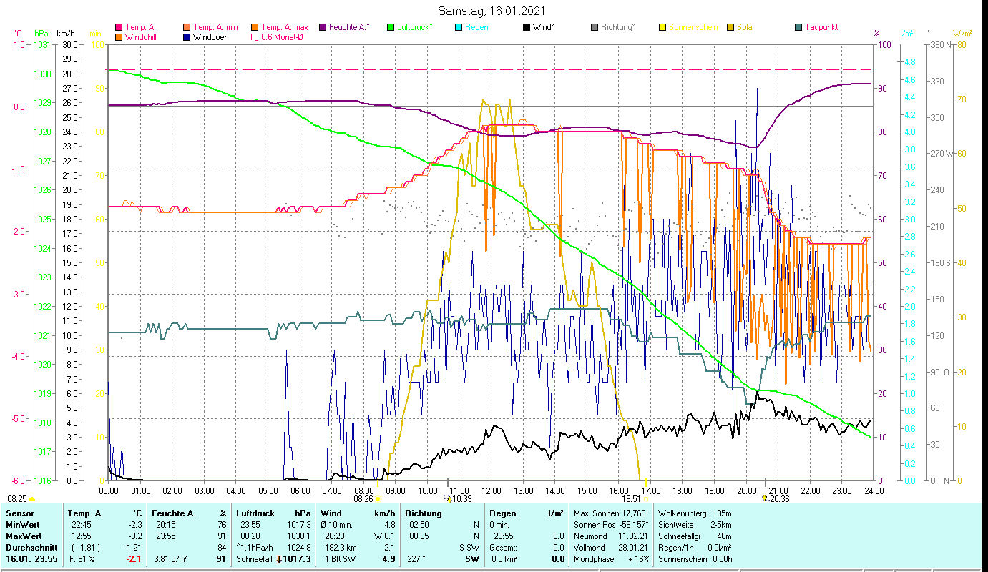Image resolution: width=988 pixels, height=572 pixels.
Task: Click the gray Richtung legend square
Action: [595, 28]
